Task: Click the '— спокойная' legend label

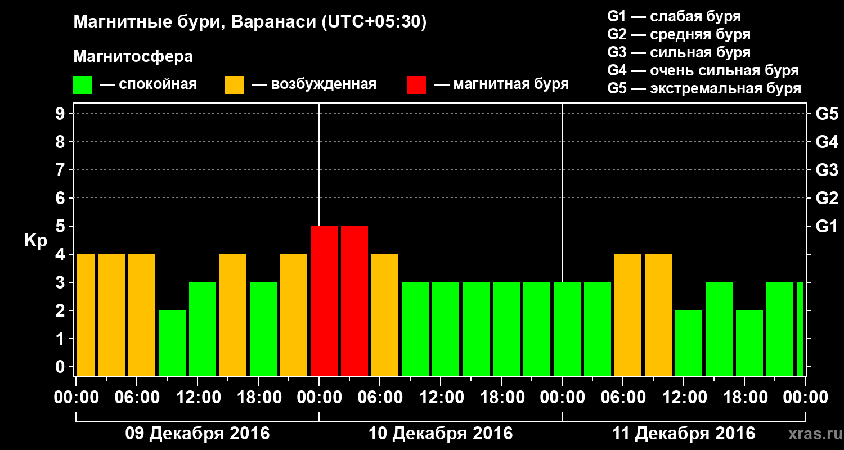Action: coord(149,84)
